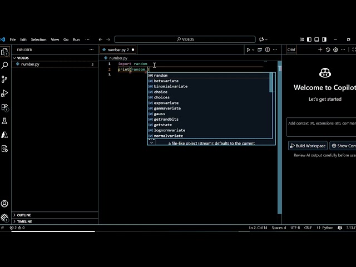Click the Copilot chat input field
This screenshot has width=356, height=267.
point(322,127)
